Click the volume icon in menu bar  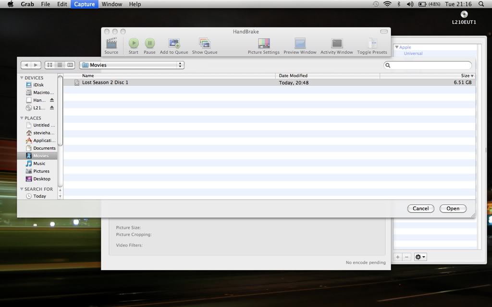coord(410,4)
